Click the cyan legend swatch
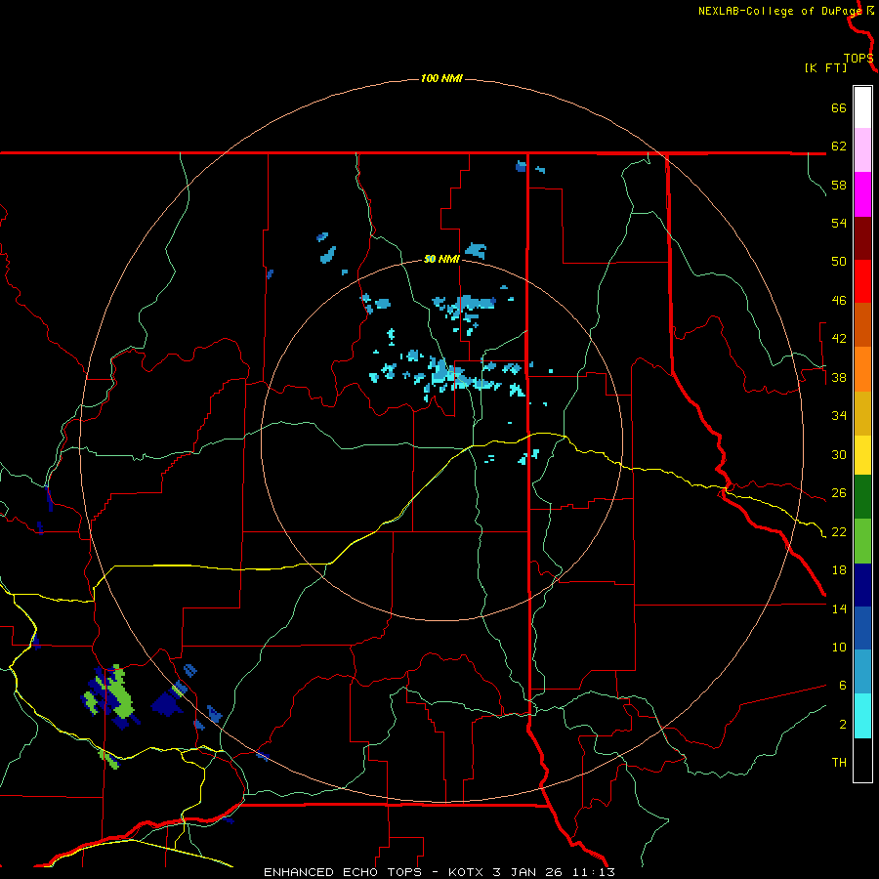879x879 pixels. pos(862,716)
